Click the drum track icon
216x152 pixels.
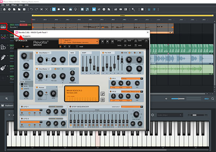pos(3,47)
